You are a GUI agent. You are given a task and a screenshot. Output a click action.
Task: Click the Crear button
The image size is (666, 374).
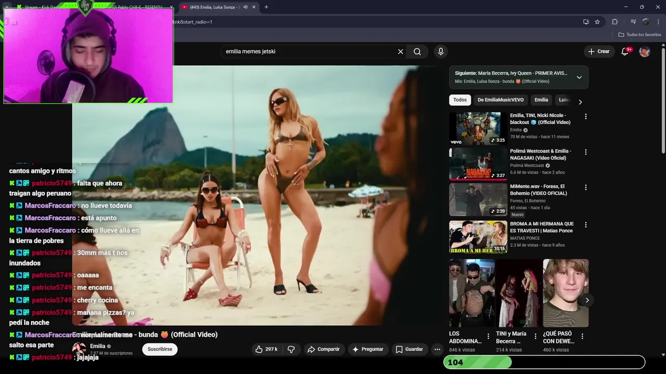(x=599, y=51)
